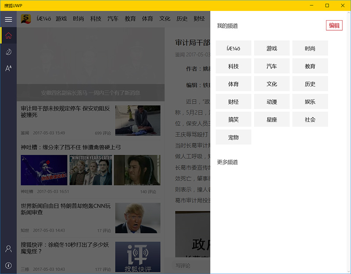Go to the Home icon in sidebar
This screenshot has height=274, width=351.
[8, 36]
